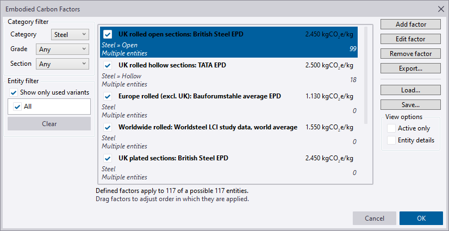449x231 pixels.
Task: Click the Steel » Open label
Action: coord(120,45)
